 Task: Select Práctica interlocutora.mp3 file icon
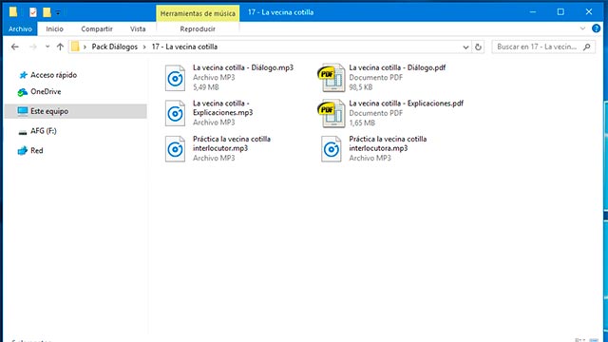332,149
